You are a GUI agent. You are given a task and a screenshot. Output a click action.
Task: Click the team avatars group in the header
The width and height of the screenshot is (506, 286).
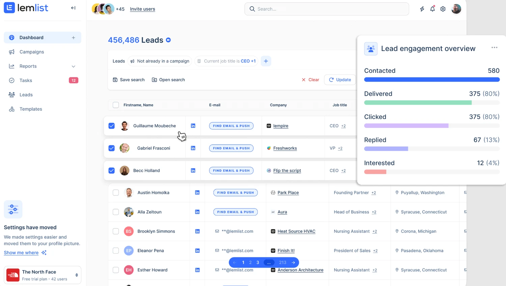pyautogui.click(x=103, y=9)
